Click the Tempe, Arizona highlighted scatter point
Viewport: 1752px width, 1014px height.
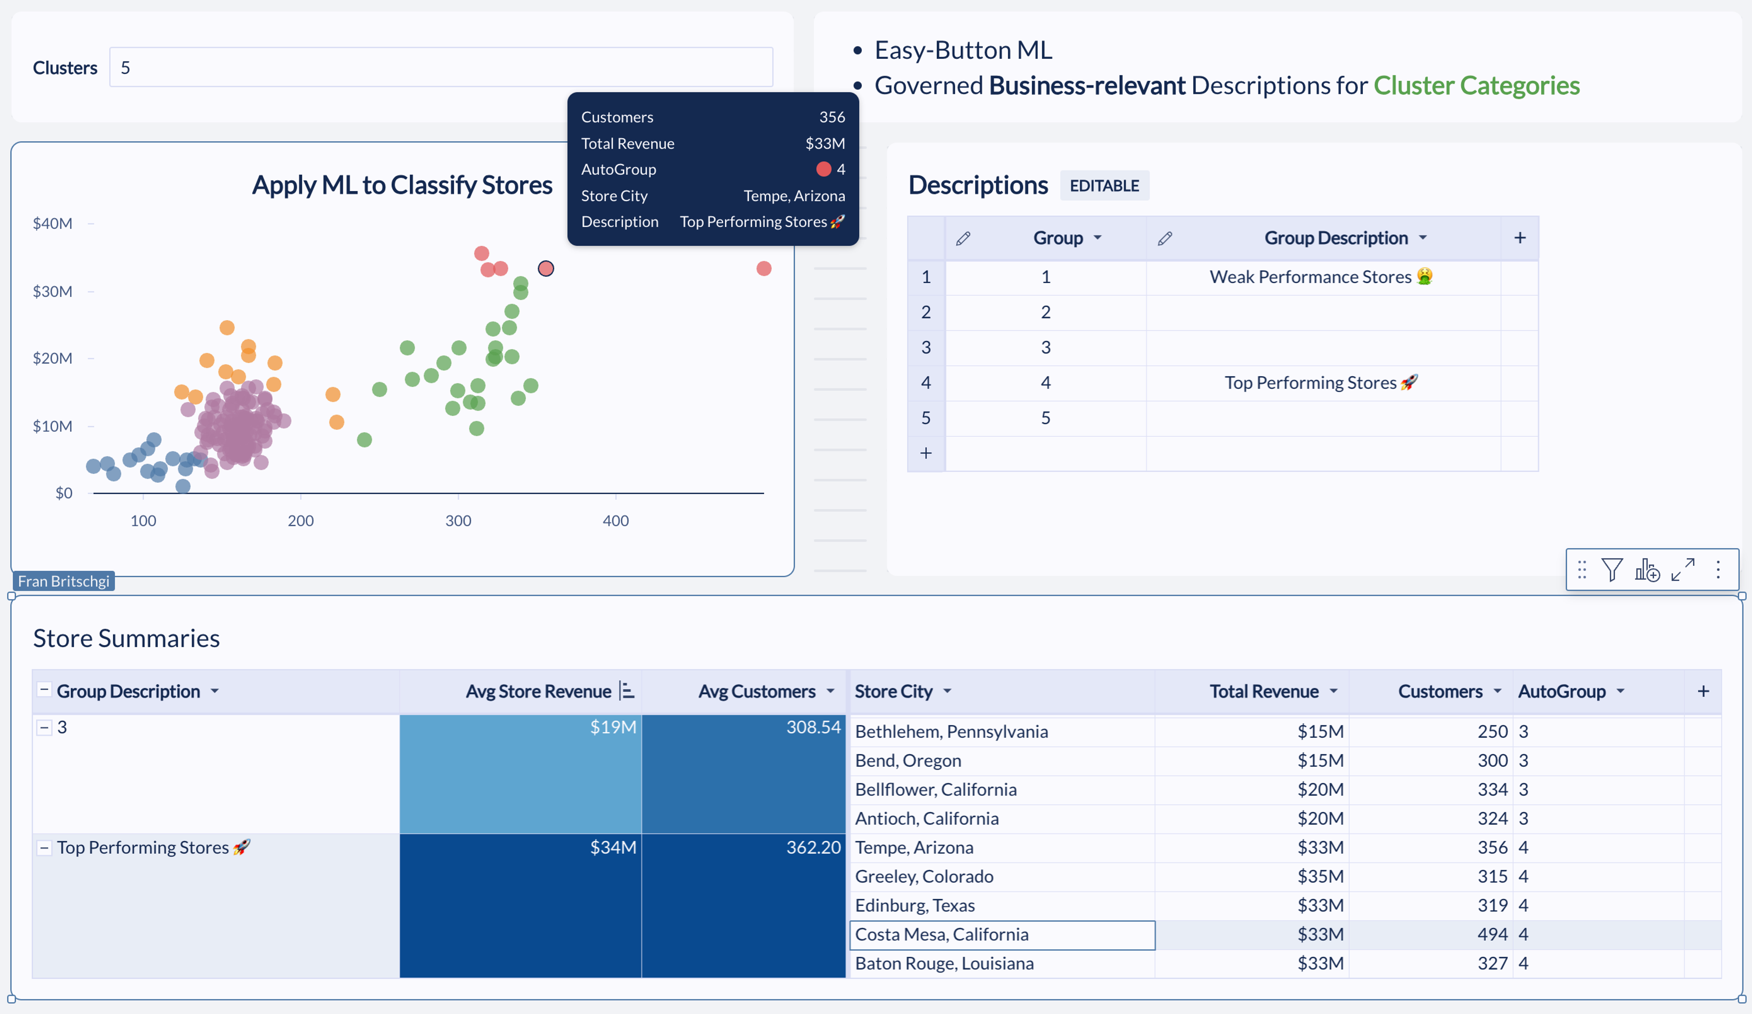pyautogui.click(x=546, y=269)
